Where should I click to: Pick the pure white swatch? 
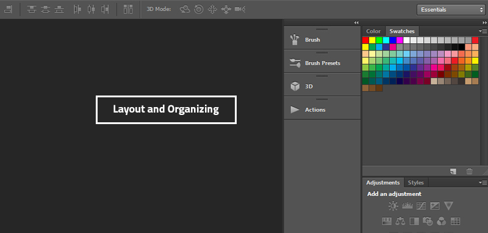click(x=406, y=40)
